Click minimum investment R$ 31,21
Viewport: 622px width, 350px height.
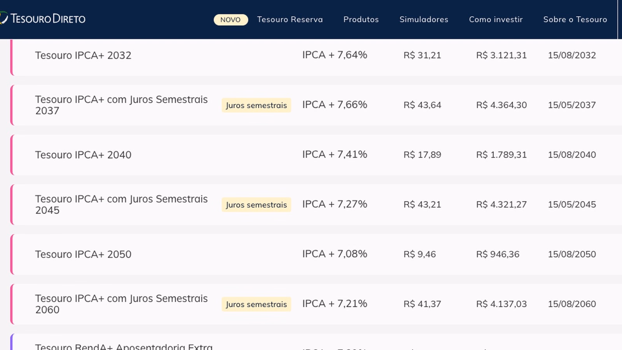422,55
